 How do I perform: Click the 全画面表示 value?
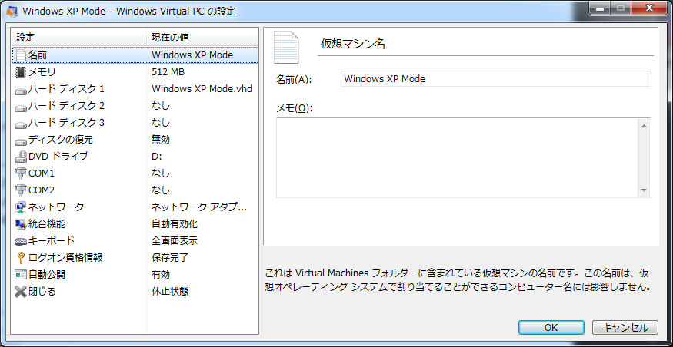coord(175,241)
